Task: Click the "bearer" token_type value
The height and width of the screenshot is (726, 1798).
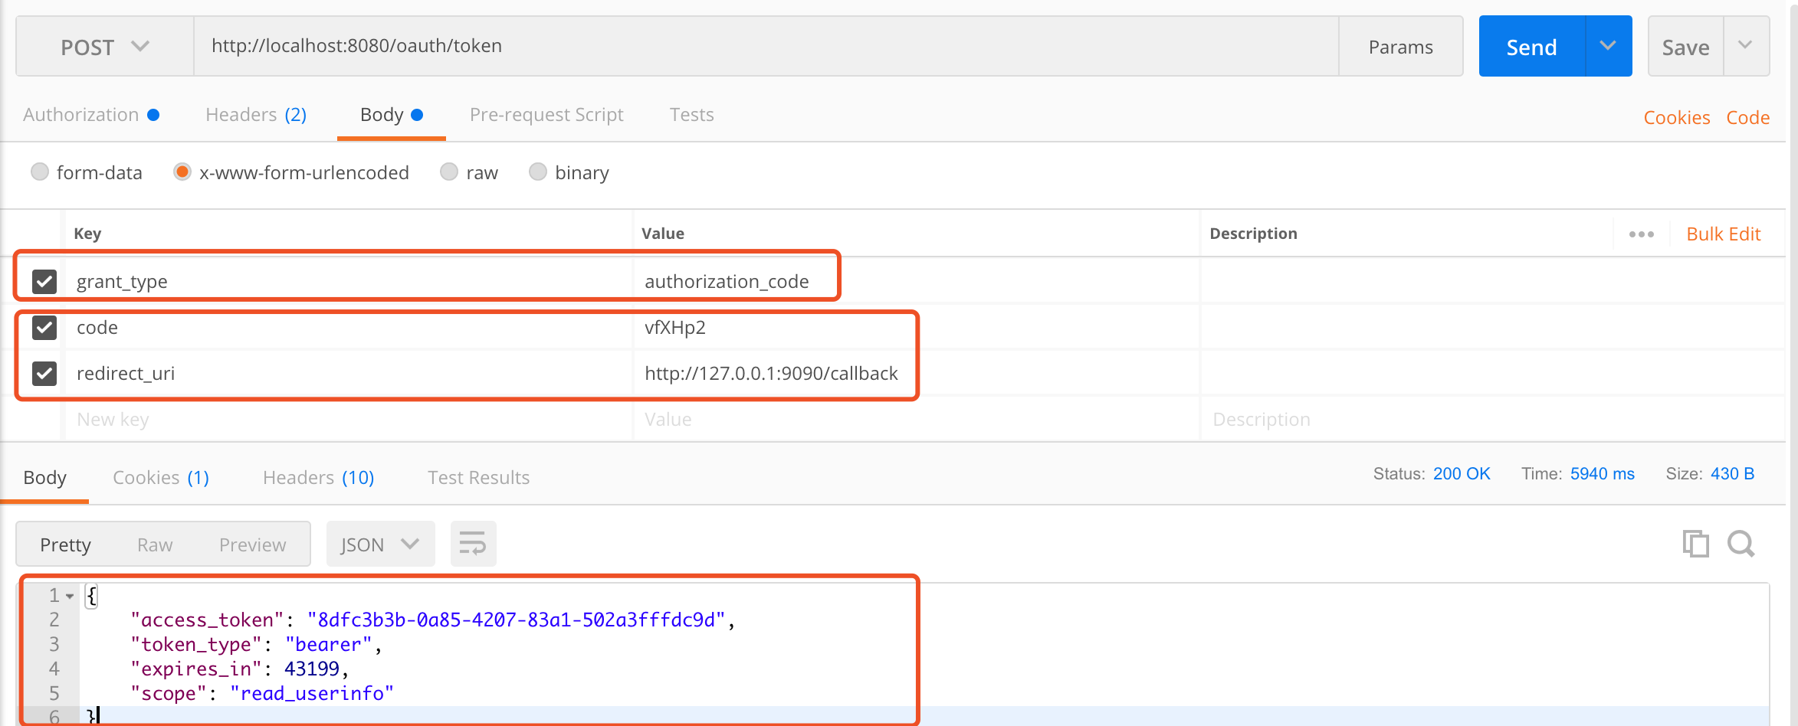Action: click(329, 644)
